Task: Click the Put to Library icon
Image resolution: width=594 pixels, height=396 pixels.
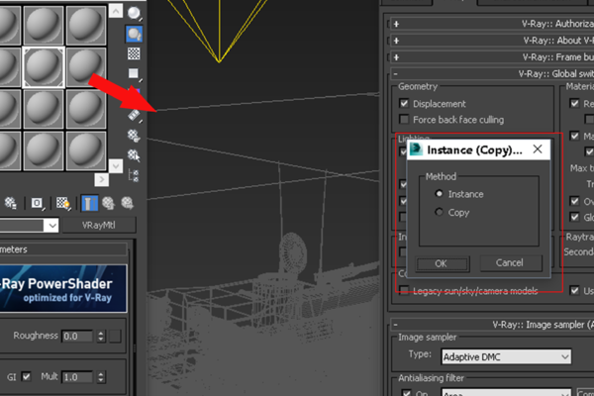Action: (x=10, y=204)
